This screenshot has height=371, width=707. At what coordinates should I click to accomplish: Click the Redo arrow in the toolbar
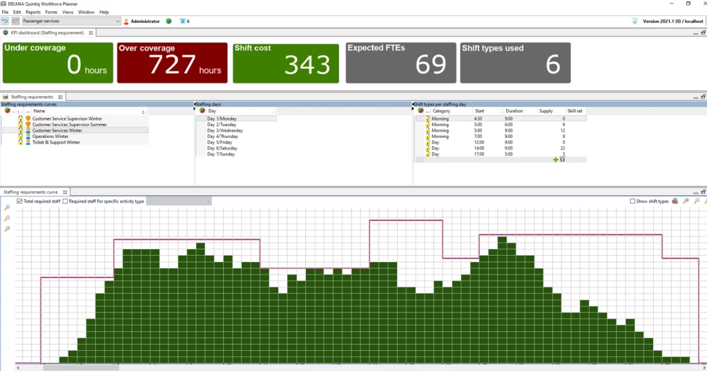click(15, 21)
